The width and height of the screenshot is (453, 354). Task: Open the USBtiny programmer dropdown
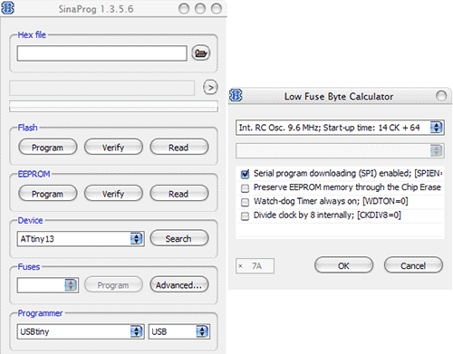tap(81, 331)
